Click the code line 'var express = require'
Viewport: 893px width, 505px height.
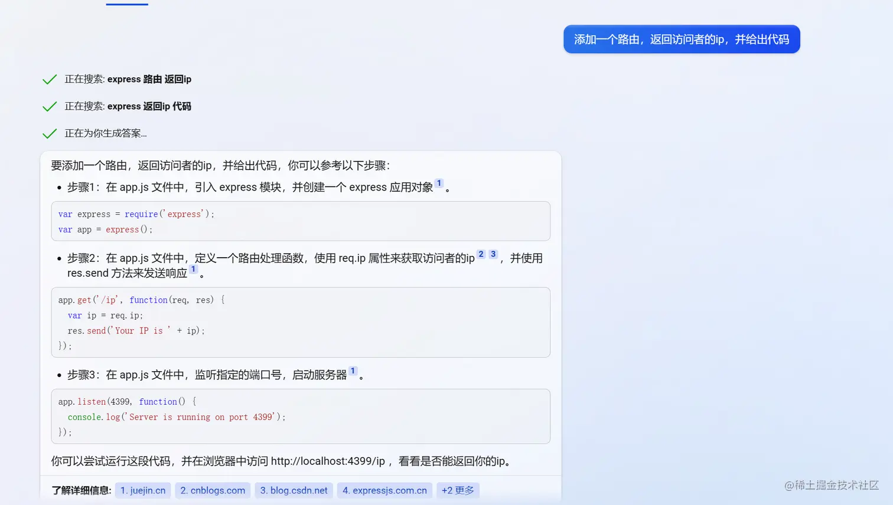(136, 214)
